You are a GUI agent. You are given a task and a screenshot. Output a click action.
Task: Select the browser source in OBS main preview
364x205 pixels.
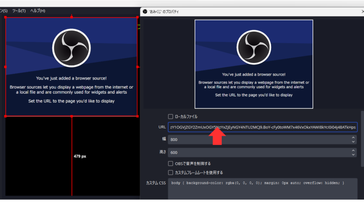point(71,67)
